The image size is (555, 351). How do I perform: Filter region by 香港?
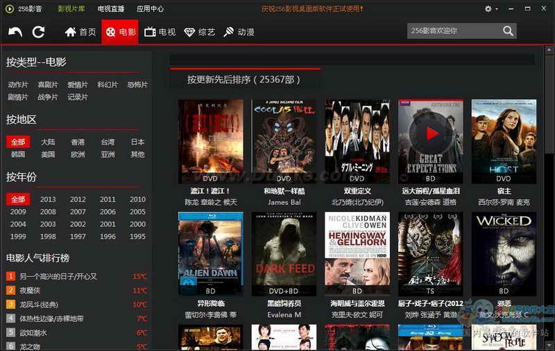coord(78,142)
